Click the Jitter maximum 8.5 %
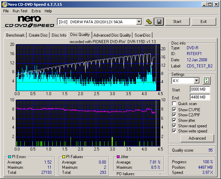This screenshot has height=179, width=221. [156, 167]
